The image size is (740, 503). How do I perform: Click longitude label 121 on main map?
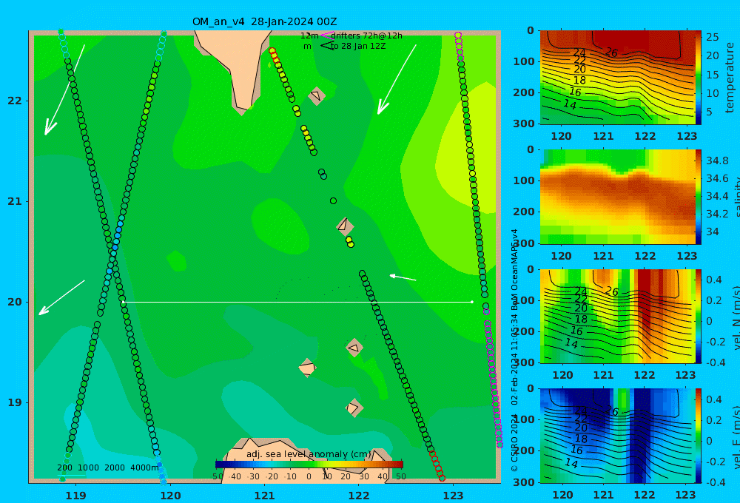coord(264,496)
